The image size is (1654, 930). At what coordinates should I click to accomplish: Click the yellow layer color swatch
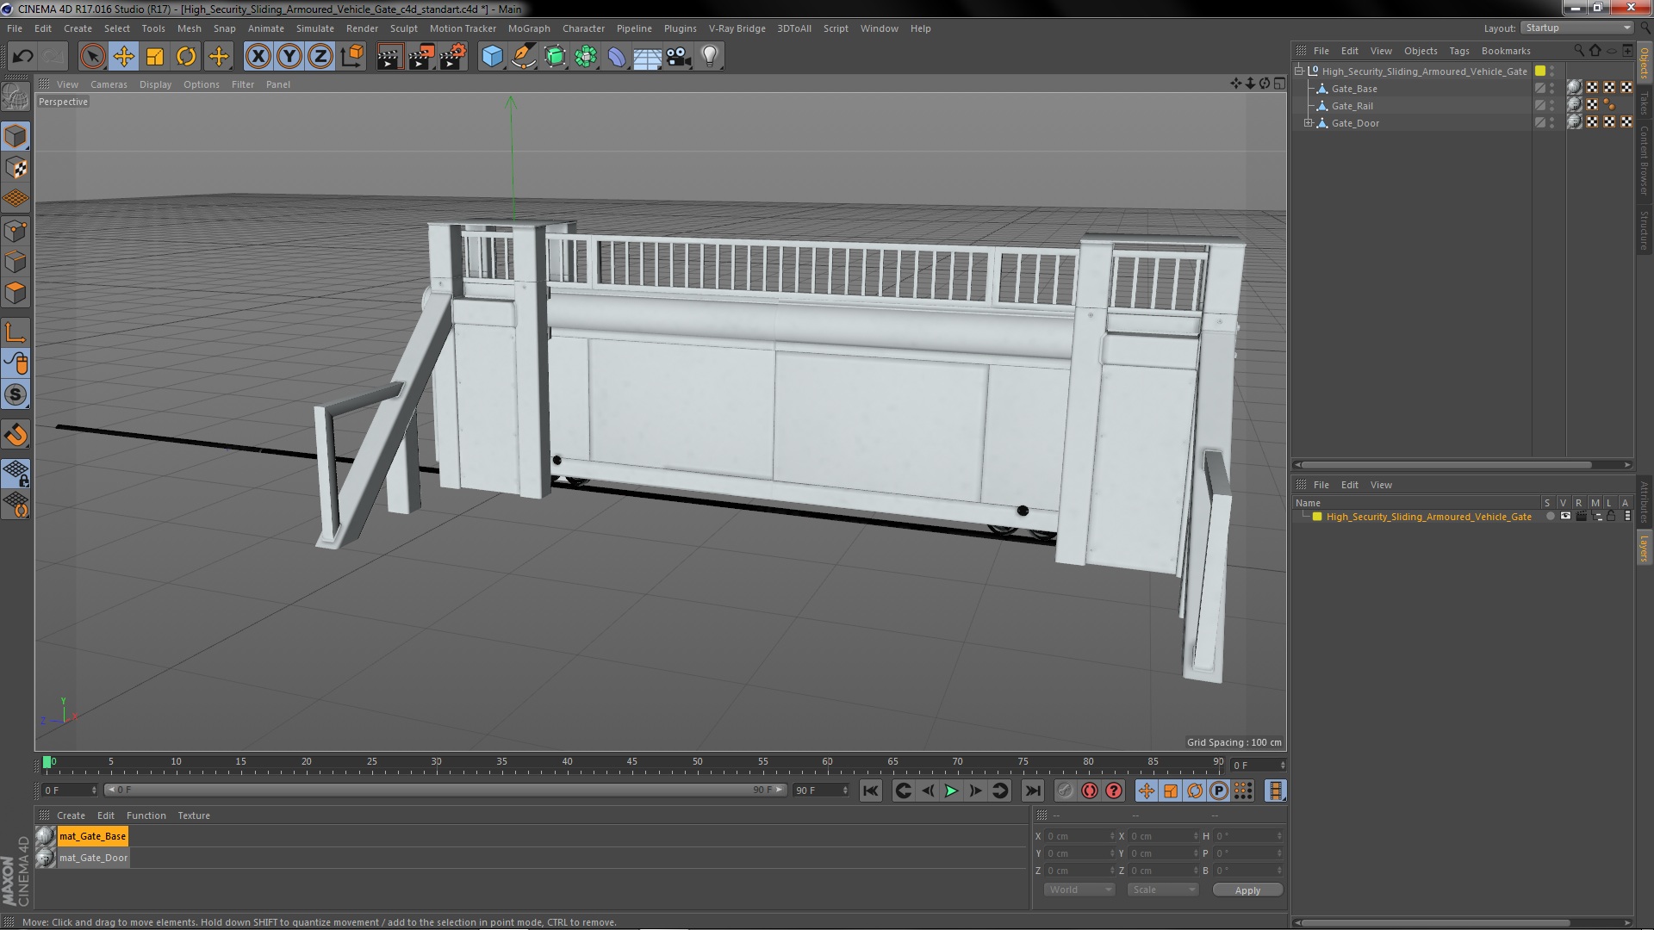coord(1317,517)
